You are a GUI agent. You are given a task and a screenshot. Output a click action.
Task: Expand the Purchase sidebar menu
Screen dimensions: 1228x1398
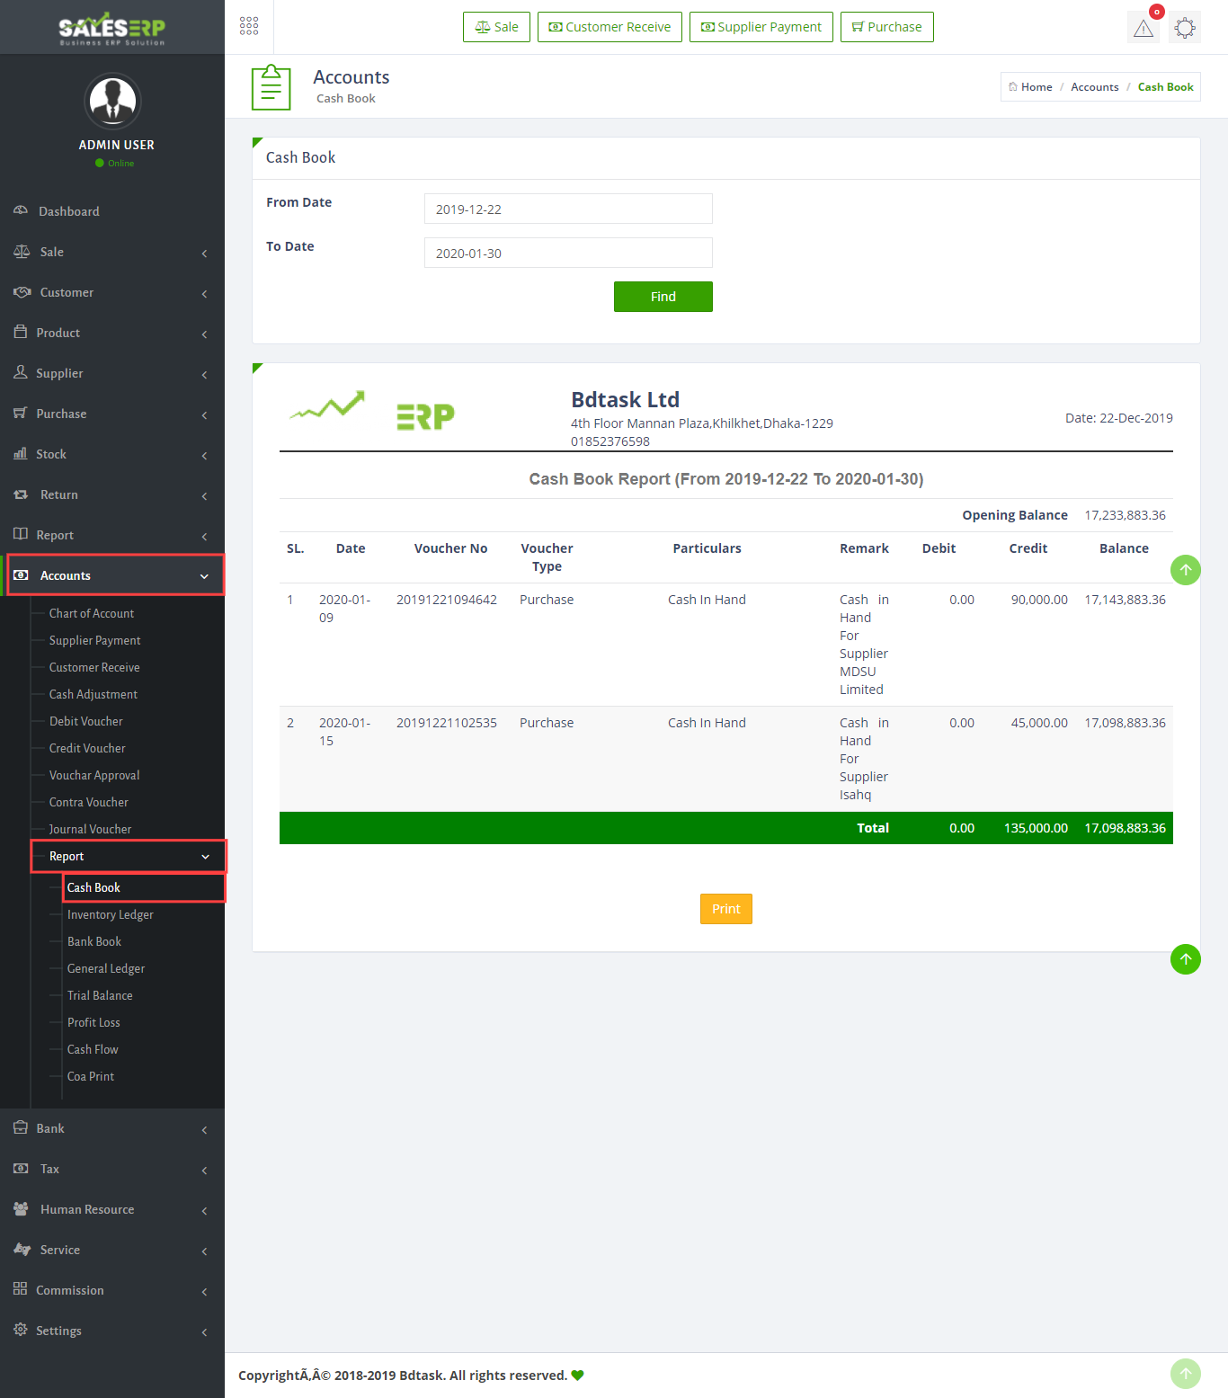[x=112, y=414]
